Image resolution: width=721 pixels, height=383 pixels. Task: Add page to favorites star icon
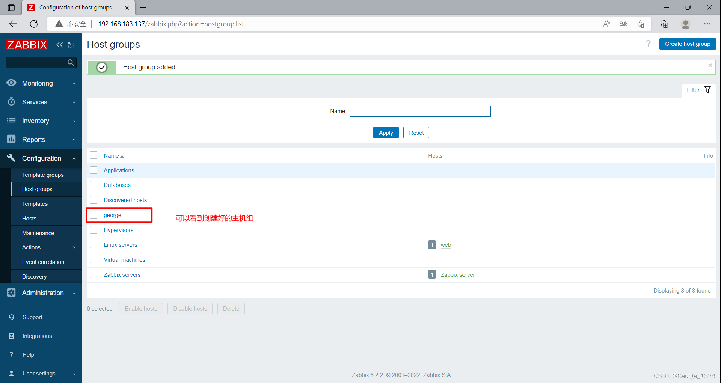tap(641, 24)
